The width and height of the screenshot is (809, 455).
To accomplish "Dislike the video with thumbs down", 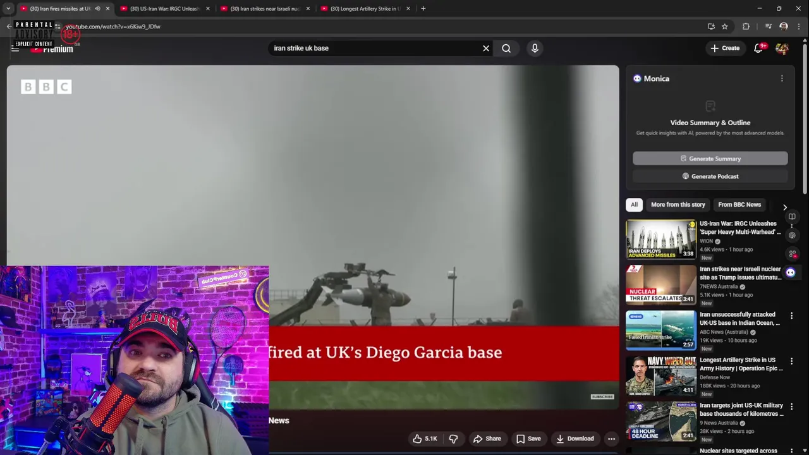I will 453,439.
